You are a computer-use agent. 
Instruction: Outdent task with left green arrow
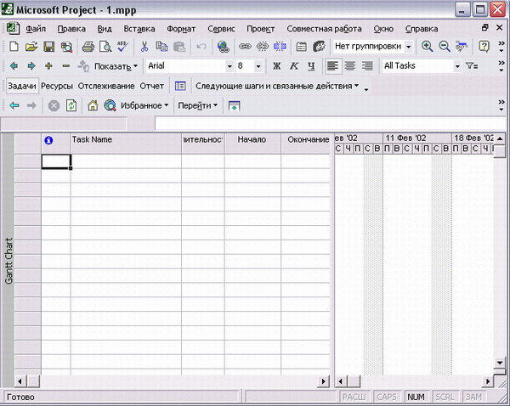pyautogui.click(x=14, y=66)
